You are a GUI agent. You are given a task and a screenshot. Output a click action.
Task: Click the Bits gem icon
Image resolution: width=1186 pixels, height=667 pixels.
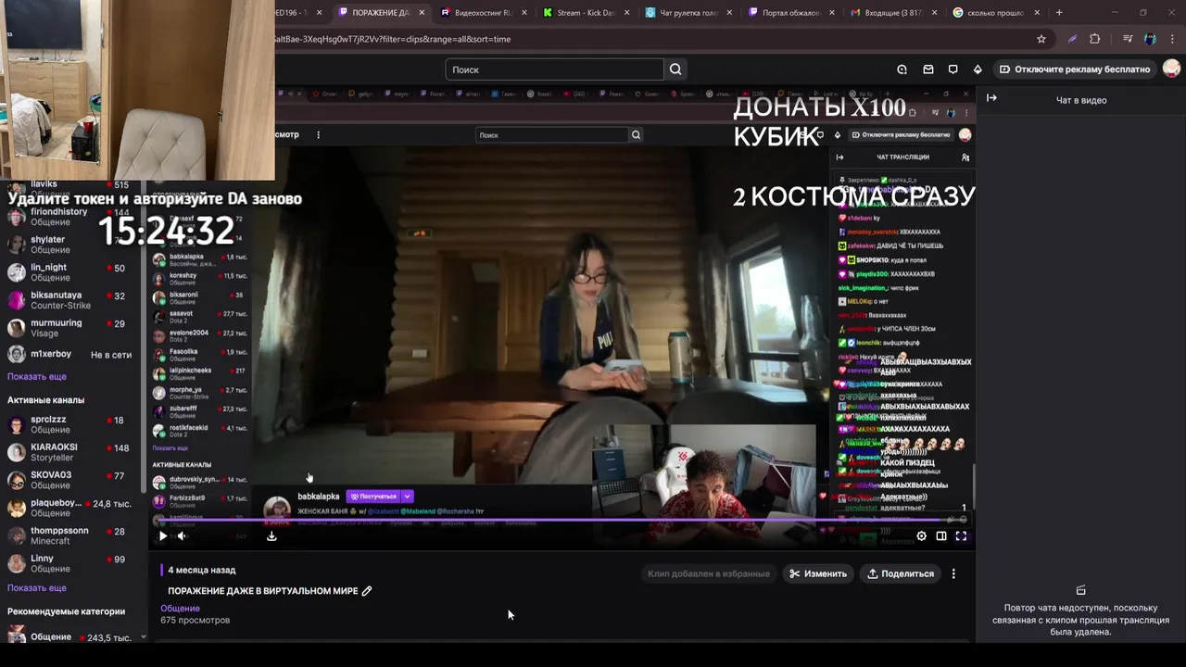click(978, 69)
